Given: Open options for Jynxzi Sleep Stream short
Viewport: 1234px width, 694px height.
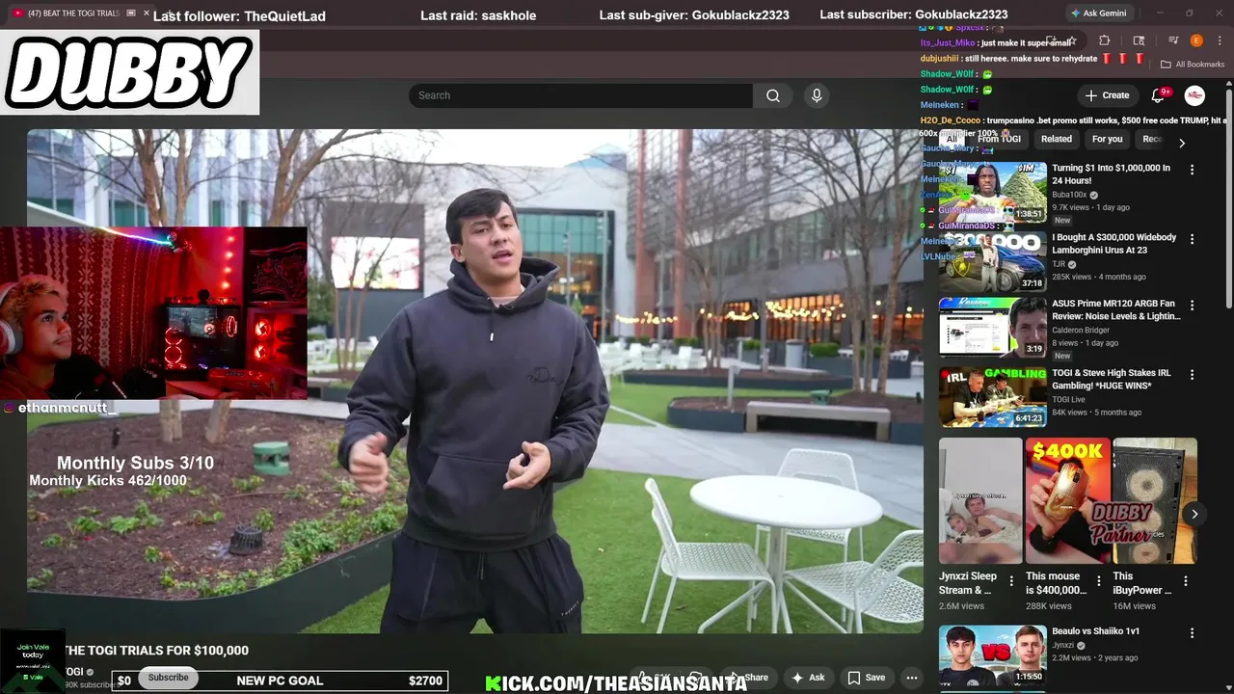Looking at the screenshot, I should [x=1011, y=581].
